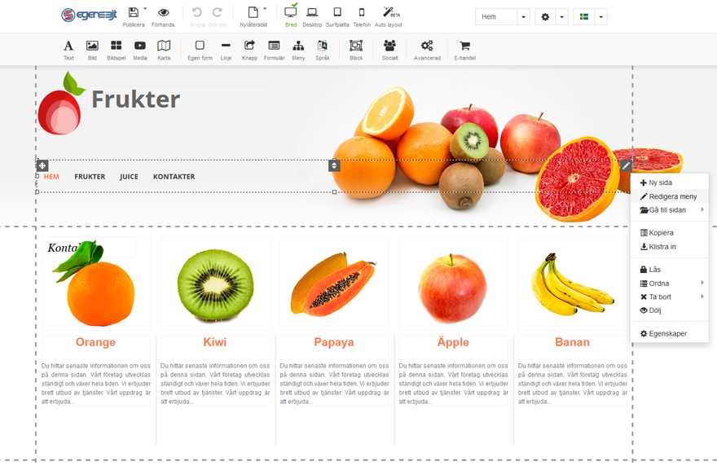Click the pencil edit icon on menu block
717x466 pixels.
tap(626, 165)
